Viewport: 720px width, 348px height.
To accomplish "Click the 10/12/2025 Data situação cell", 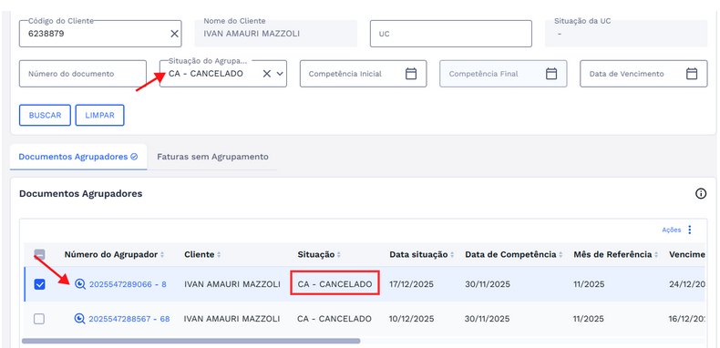I will click(411, 319).
